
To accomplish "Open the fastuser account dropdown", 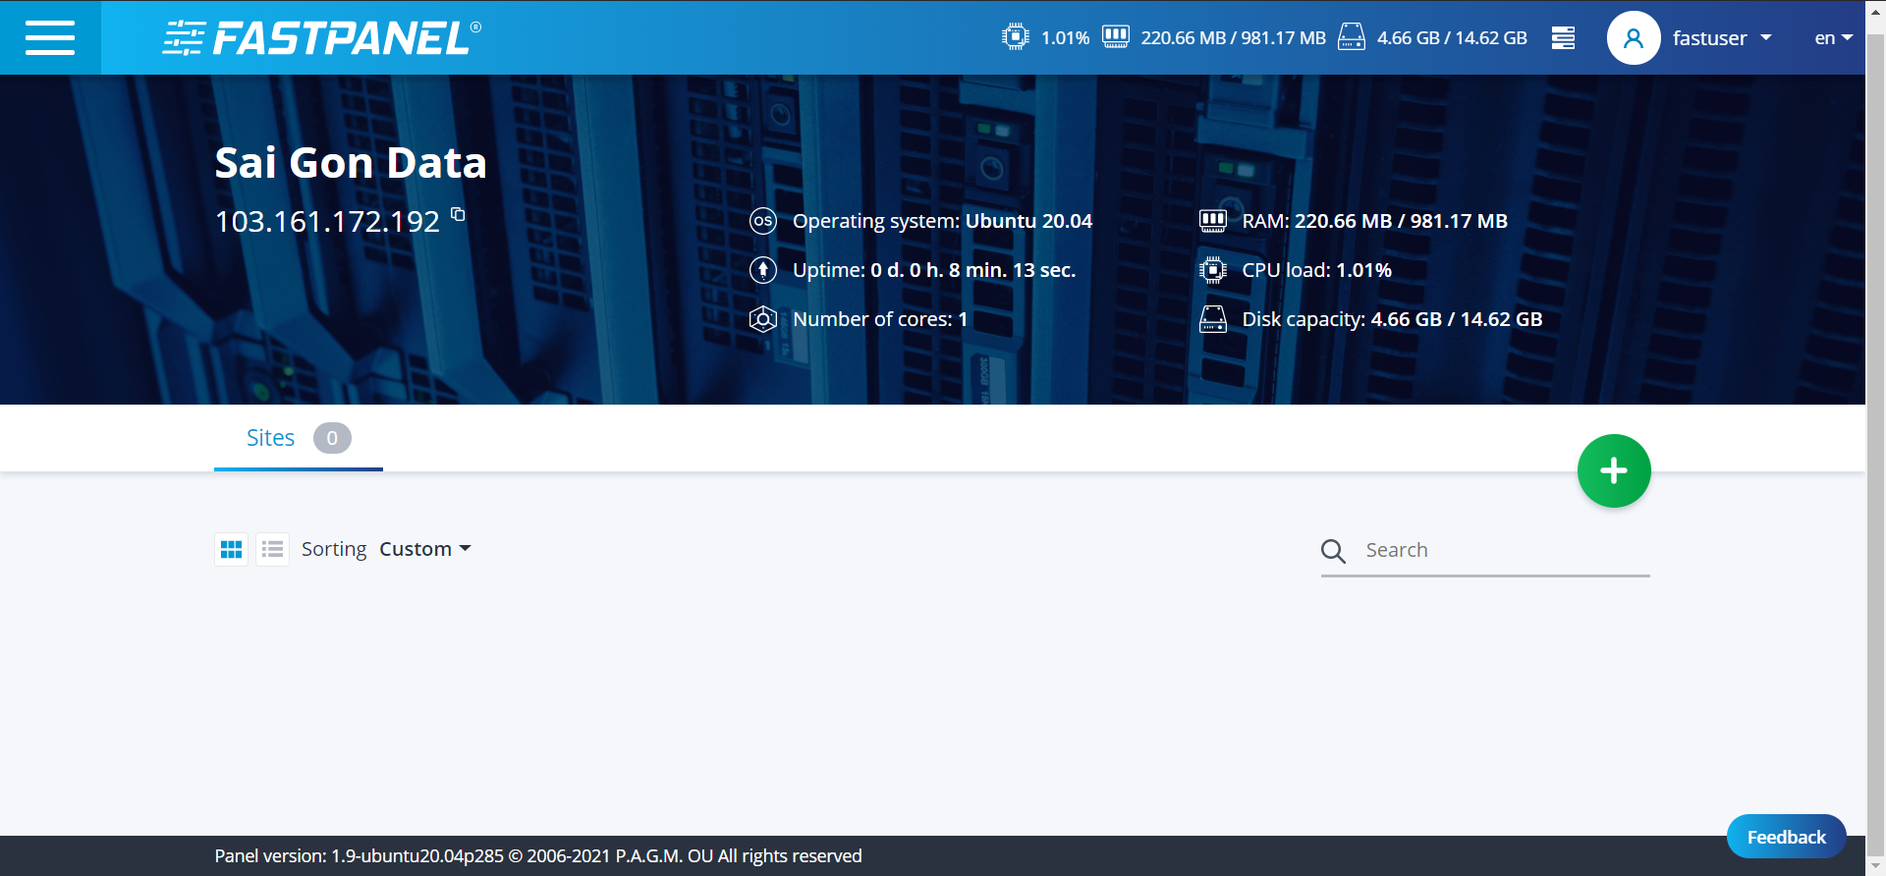I will (1722, 38).
